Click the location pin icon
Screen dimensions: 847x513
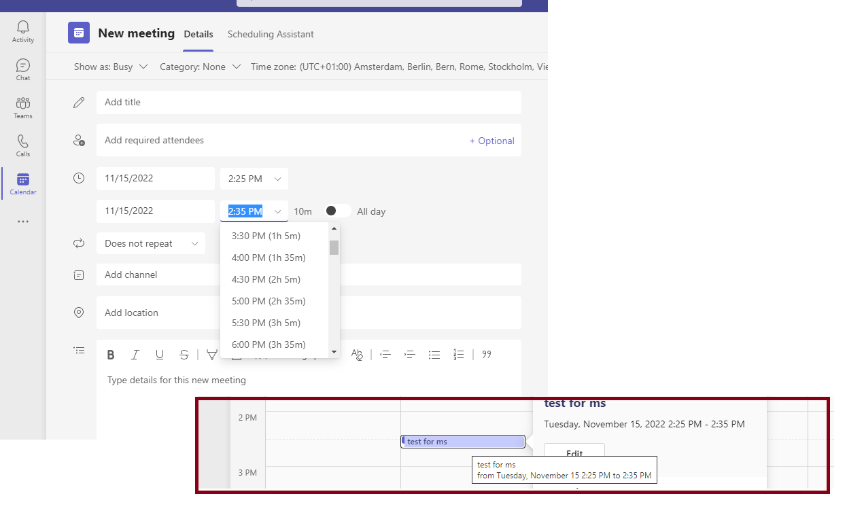pos(79,313)
